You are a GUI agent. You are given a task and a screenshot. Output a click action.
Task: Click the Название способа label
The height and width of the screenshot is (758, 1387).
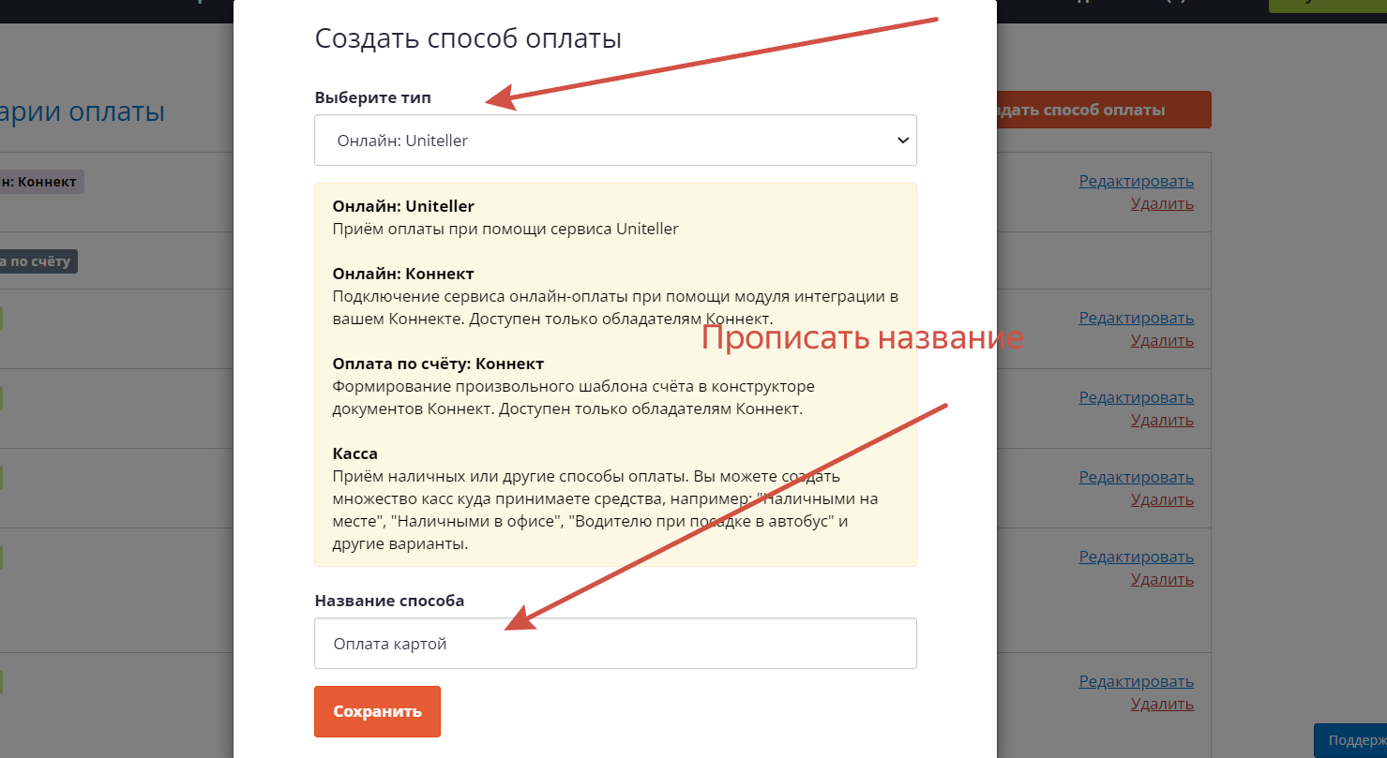[x=389, y=601]
